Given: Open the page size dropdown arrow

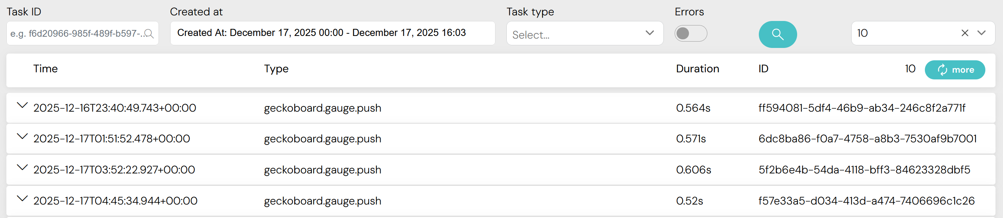Looking at the screenshot, I should [x=982, y=33].
